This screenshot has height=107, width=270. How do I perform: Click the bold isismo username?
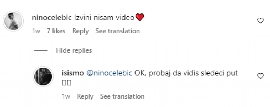click(72, 73)
